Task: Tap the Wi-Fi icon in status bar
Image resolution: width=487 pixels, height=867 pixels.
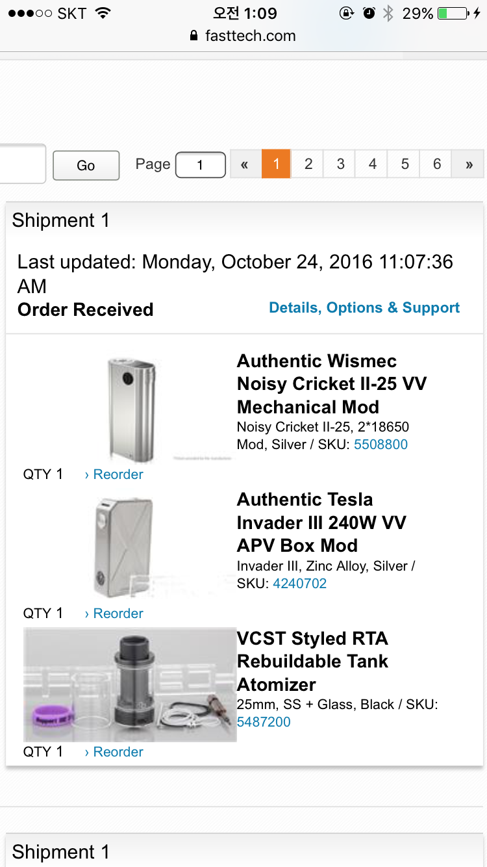Action: (102, 13)
